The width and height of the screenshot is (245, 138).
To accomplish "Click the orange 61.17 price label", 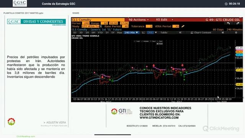I will coord(239,52).
